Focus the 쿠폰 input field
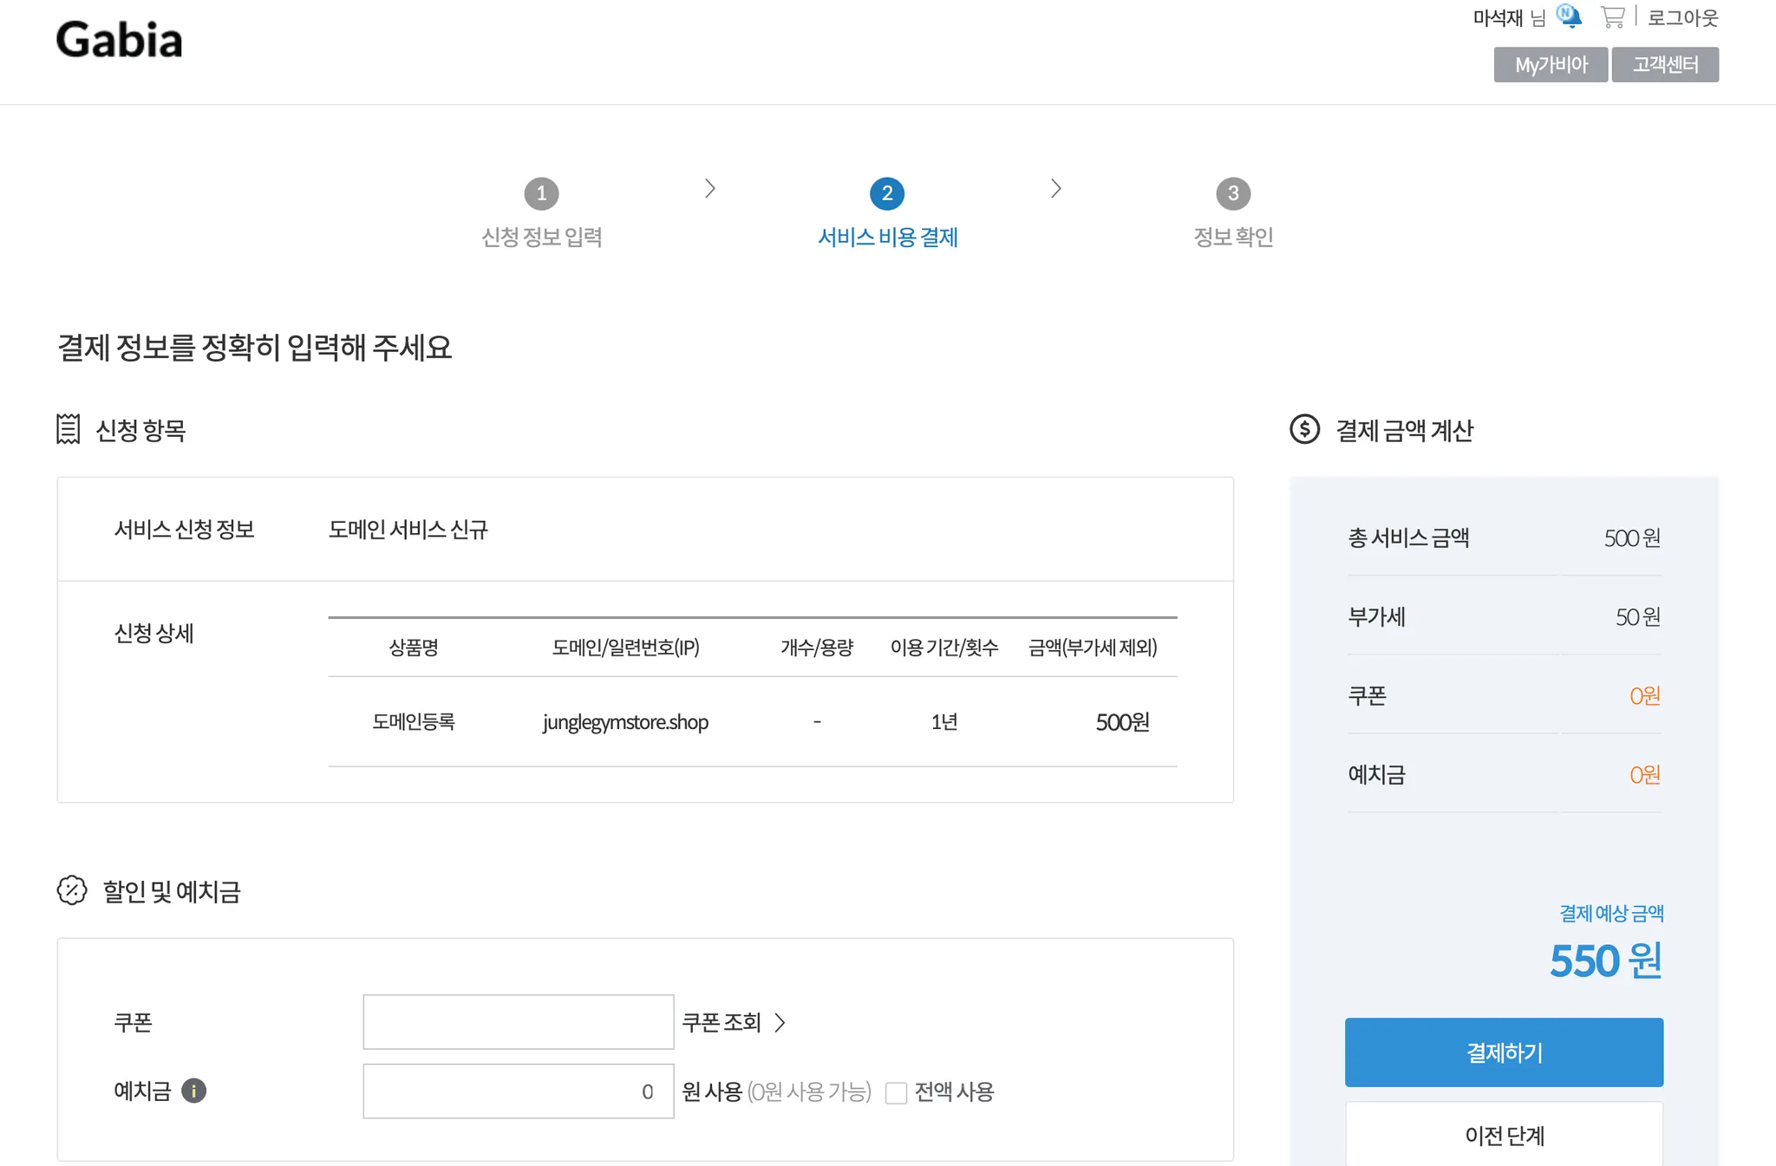Viewport: 1776px width, 1166px height. click(518, 1022)
